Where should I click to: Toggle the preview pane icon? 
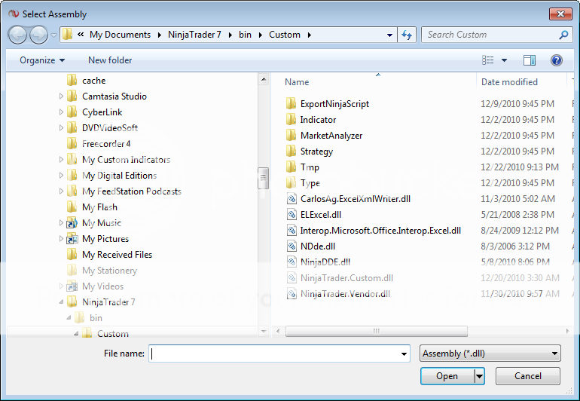530,60
